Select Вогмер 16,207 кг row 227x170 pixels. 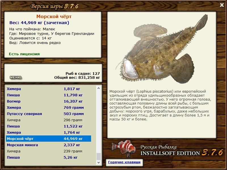pos(49,101)
